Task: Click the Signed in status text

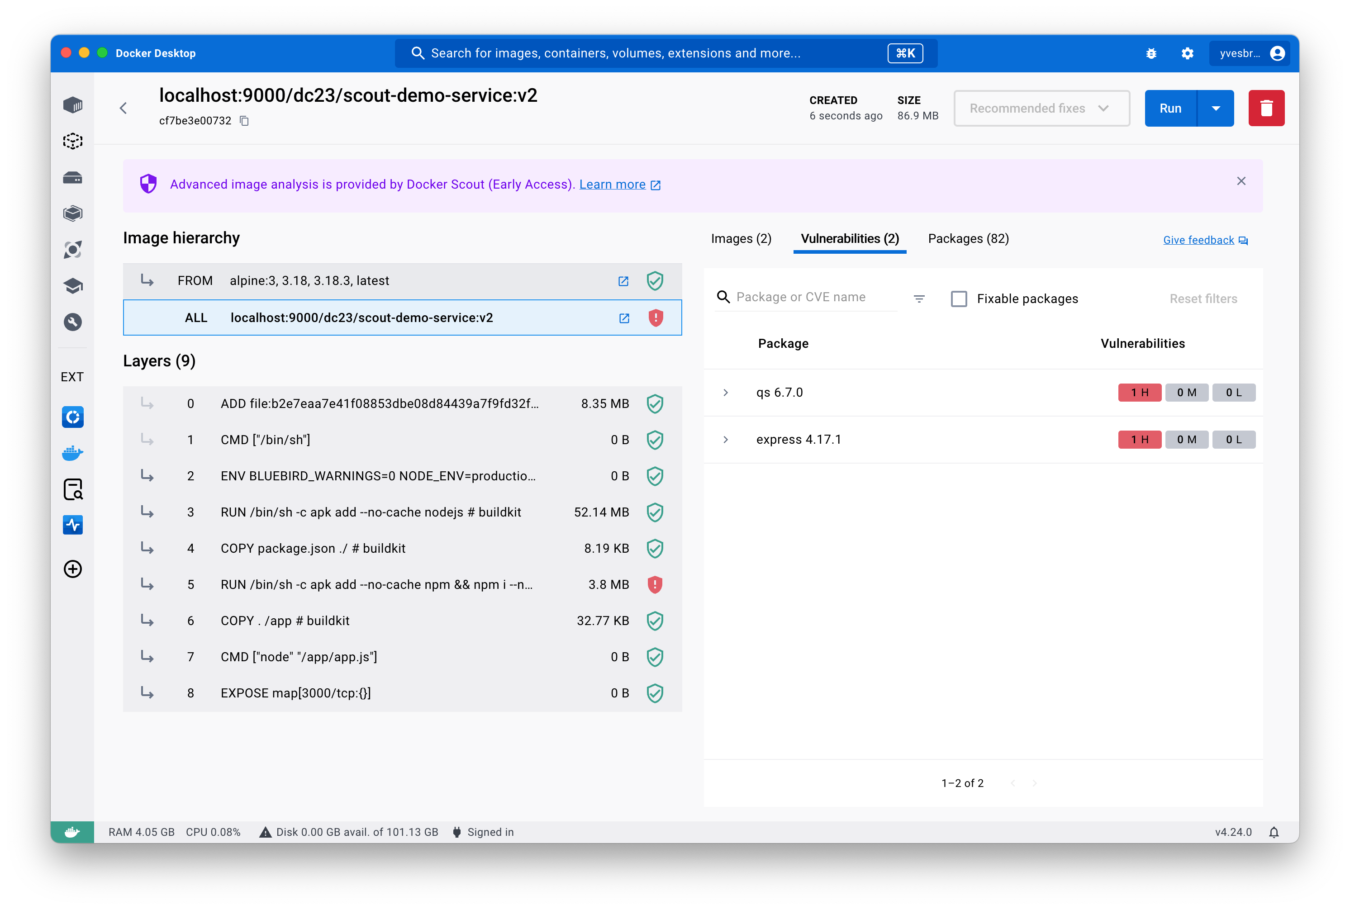Action: click(490, 832)
